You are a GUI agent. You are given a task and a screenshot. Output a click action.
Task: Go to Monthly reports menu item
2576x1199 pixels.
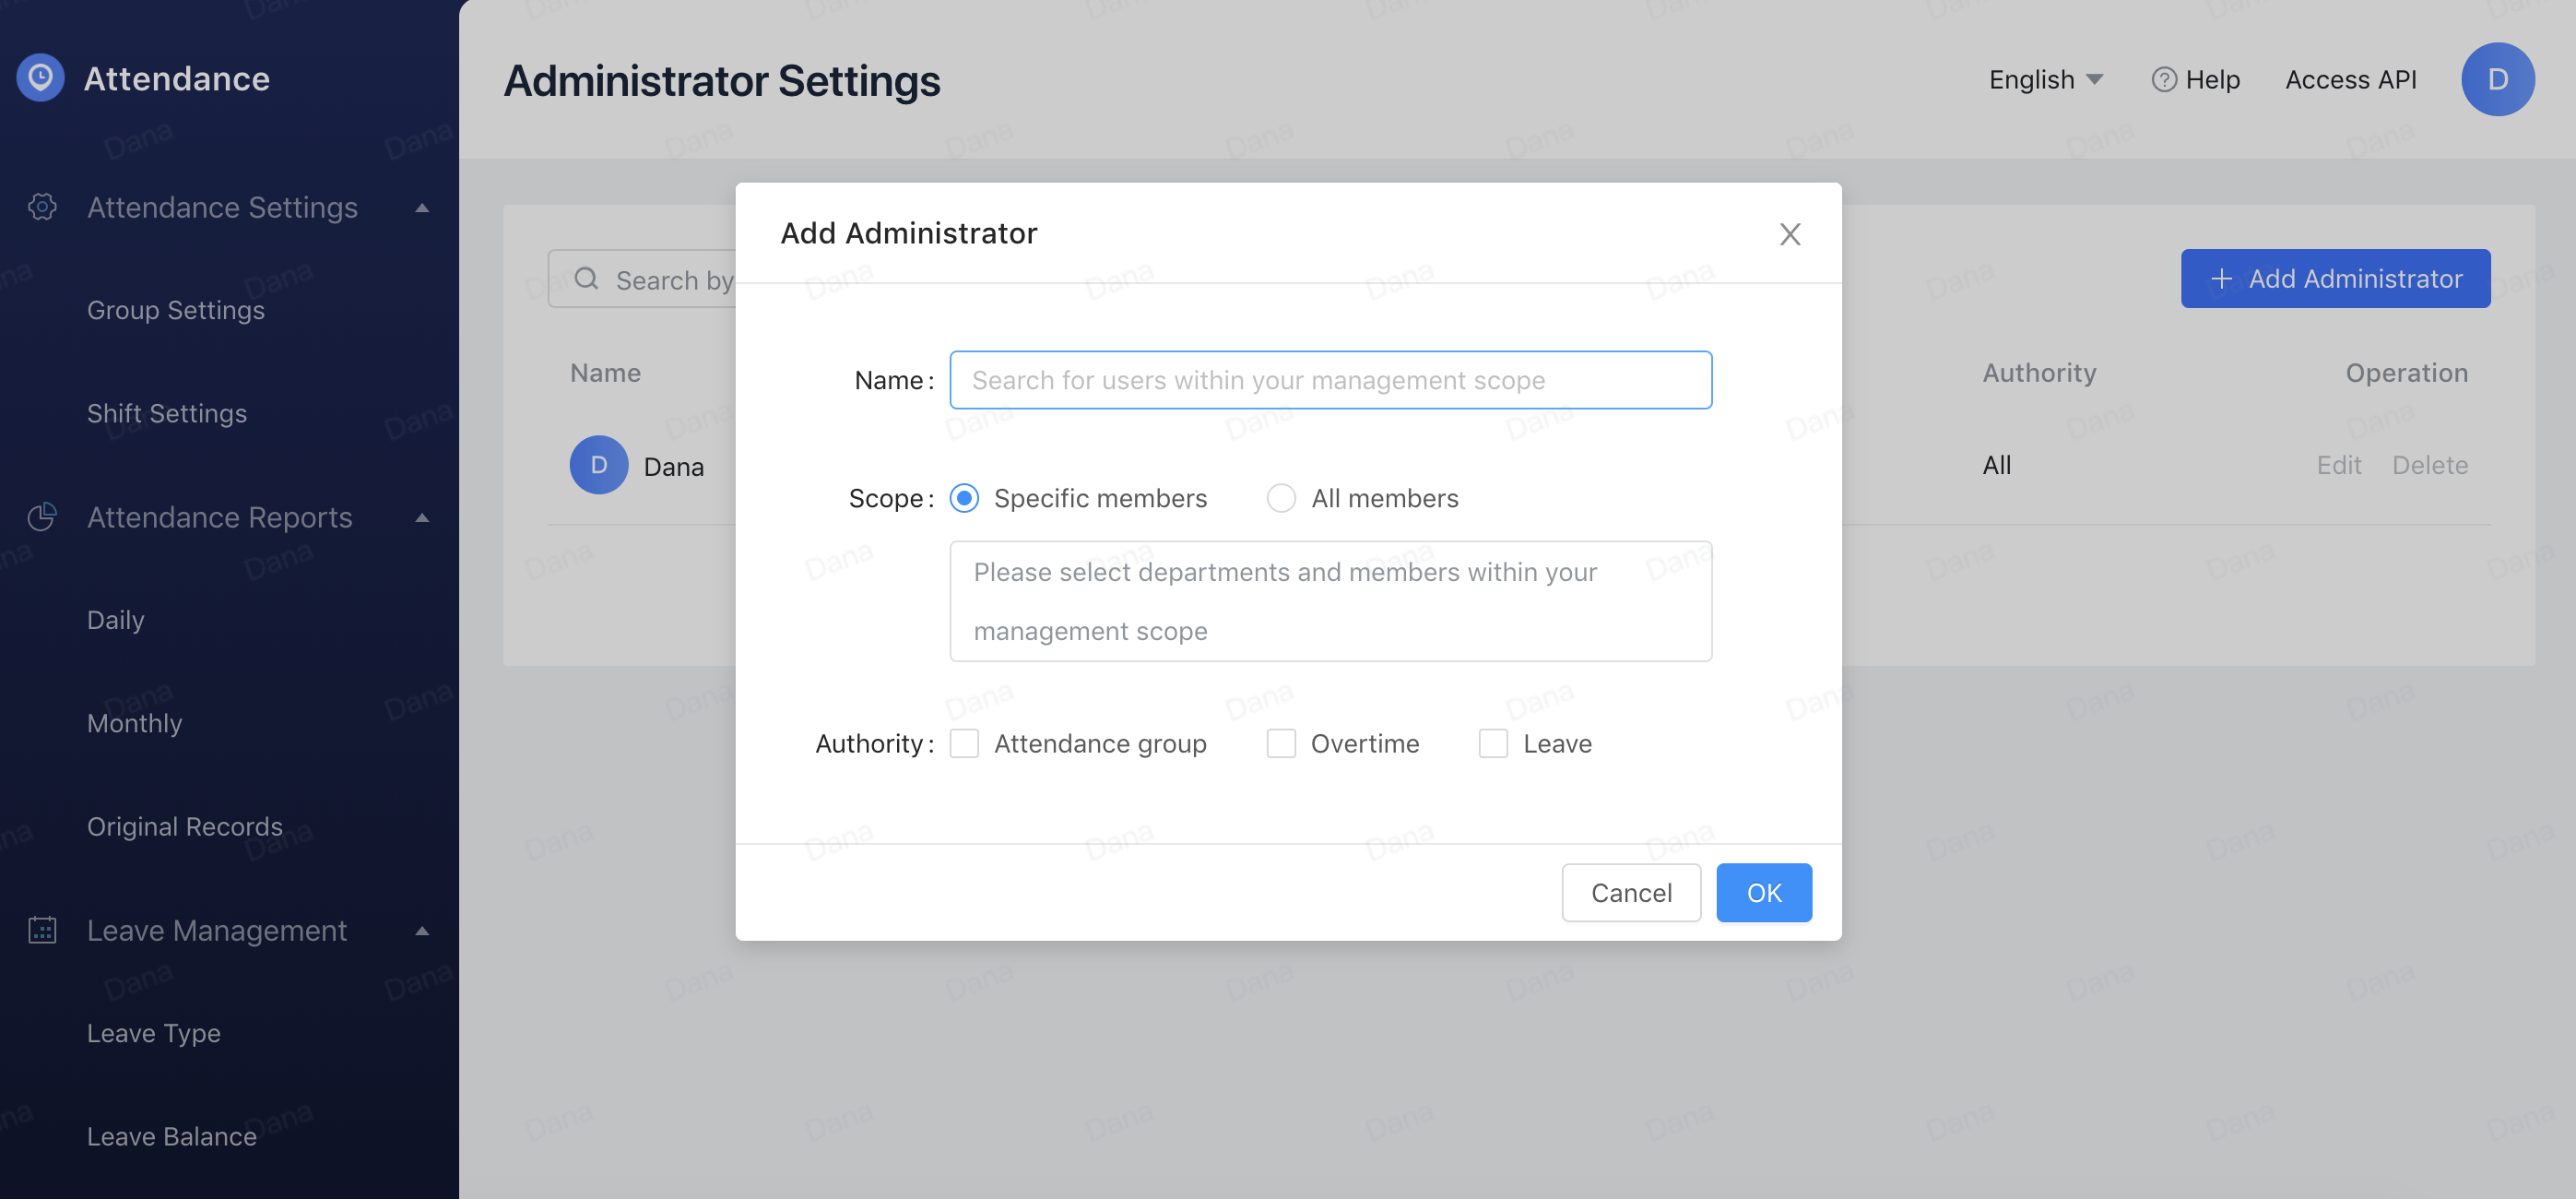pyautogui.click(x=135, y=723)
